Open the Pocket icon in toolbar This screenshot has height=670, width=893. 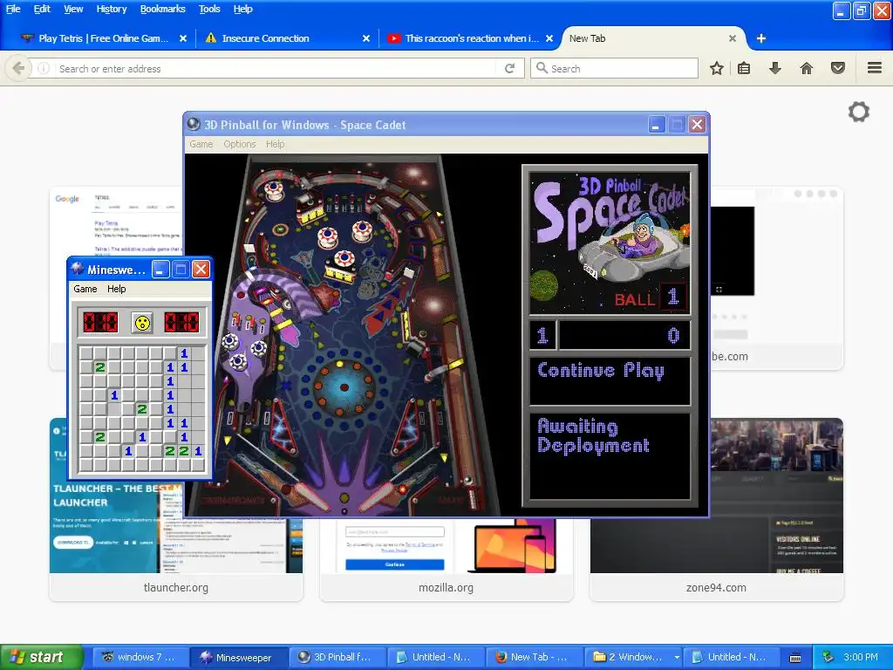pos(838,68)
